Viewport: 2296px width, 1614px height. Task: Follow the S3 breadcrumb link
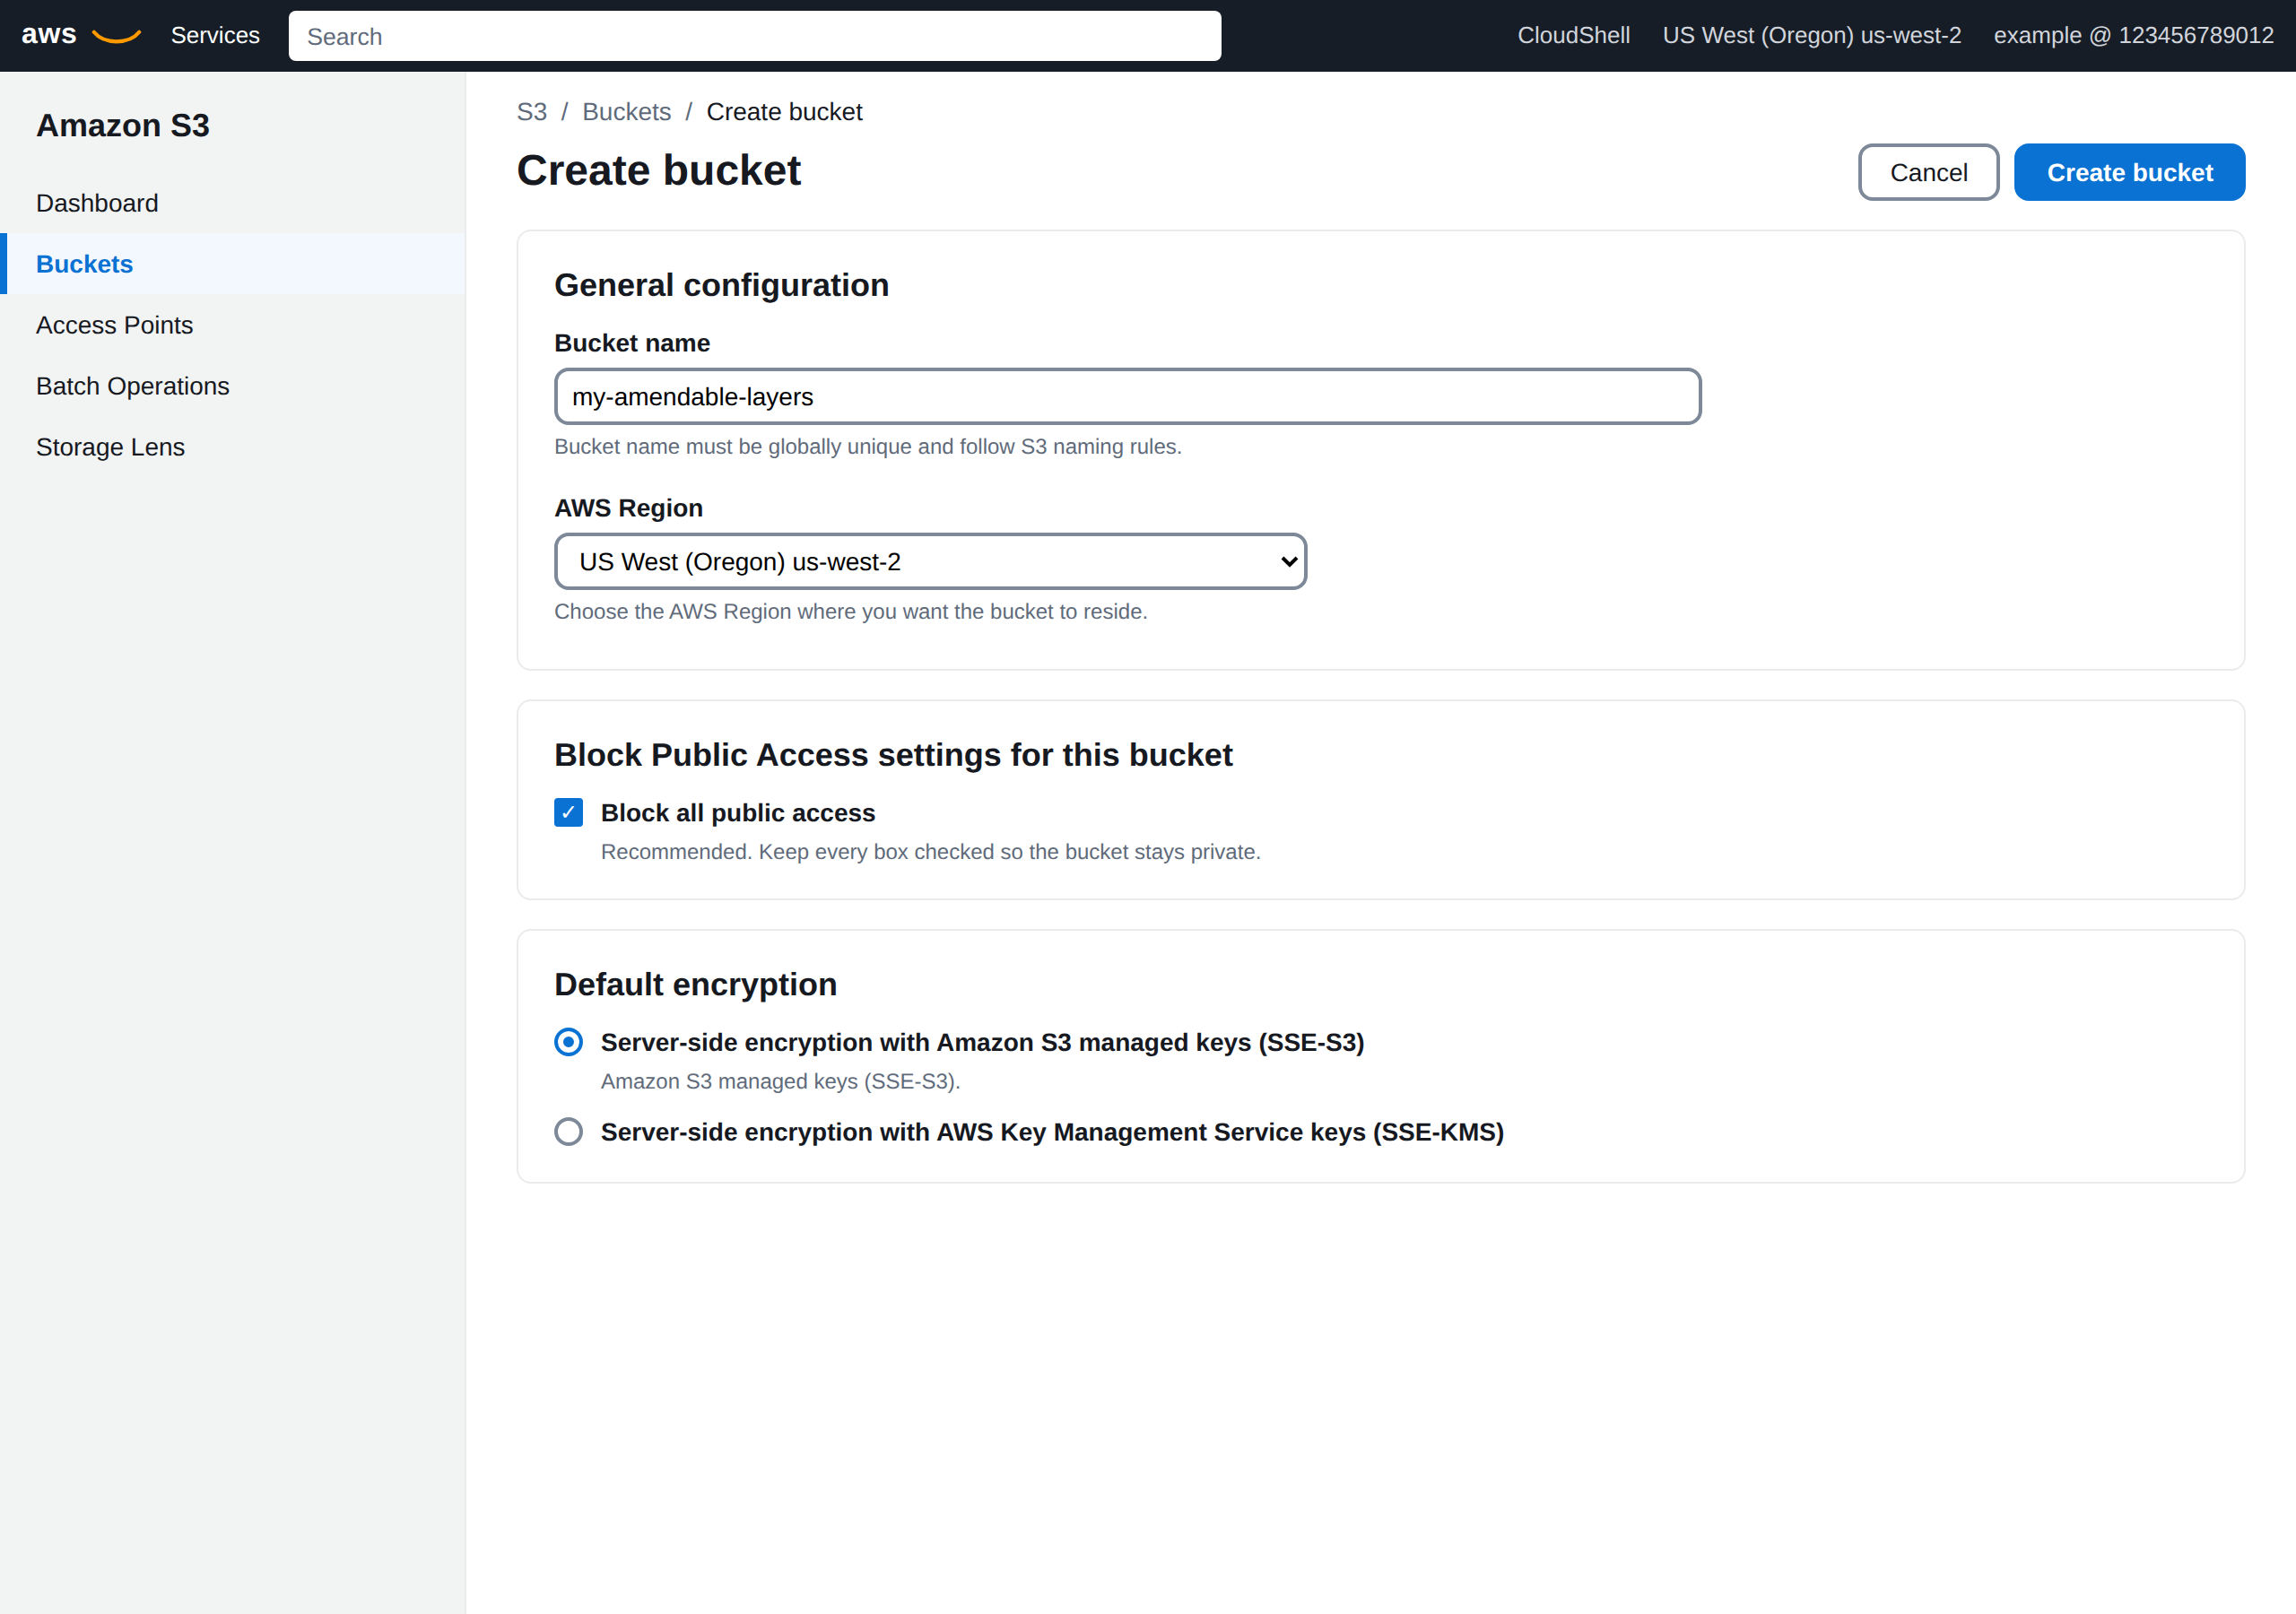pos(531,112)
